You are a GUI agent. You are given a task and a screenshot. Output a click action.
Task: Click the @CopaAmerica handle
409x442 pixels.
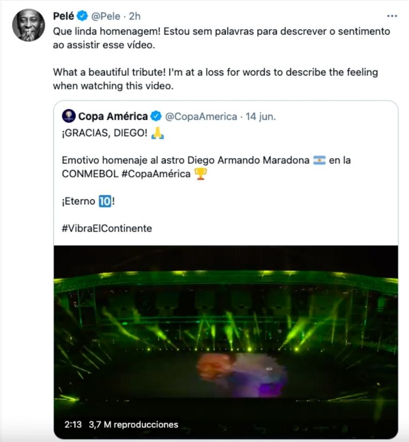tap(201, 116)
